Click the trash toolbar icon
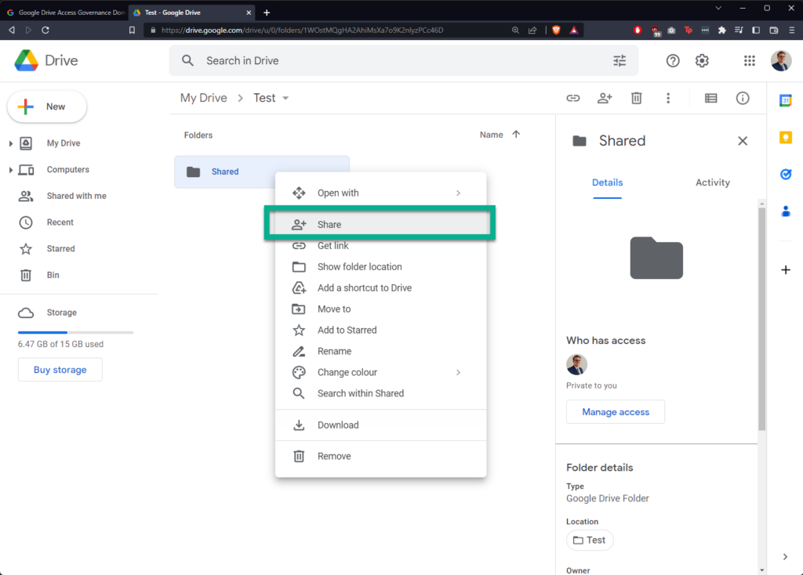The height and width of the screenshot is (575, 803). tap(636, 98)
